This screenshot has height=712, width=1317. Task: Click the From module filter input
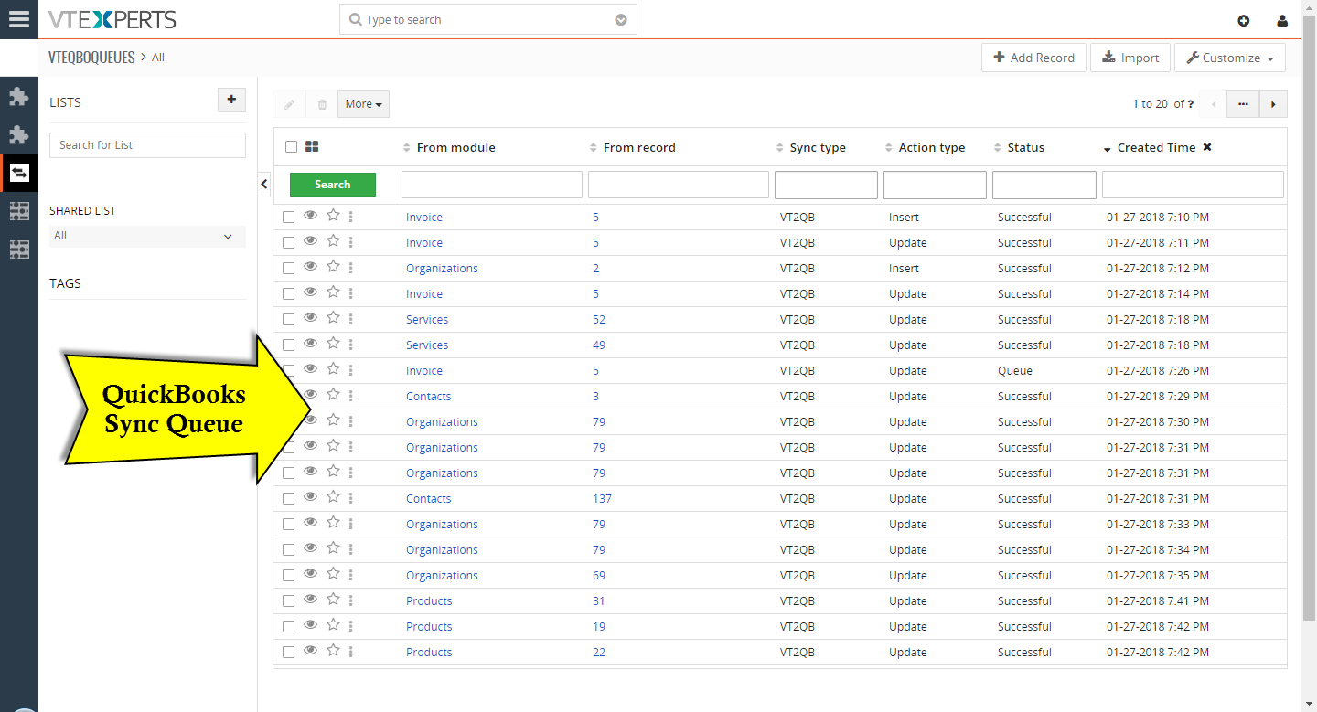(x=492, y=185)
